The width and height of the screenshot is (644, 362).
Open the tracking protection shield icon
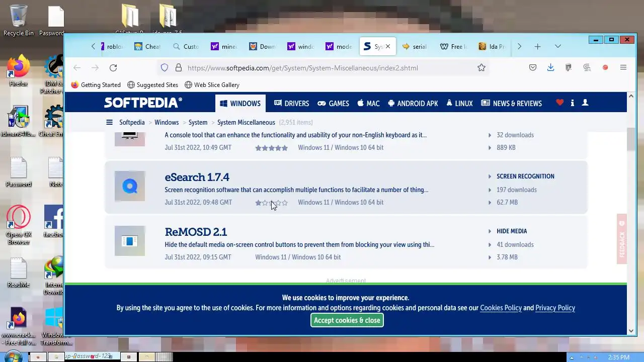coord(165,68)
